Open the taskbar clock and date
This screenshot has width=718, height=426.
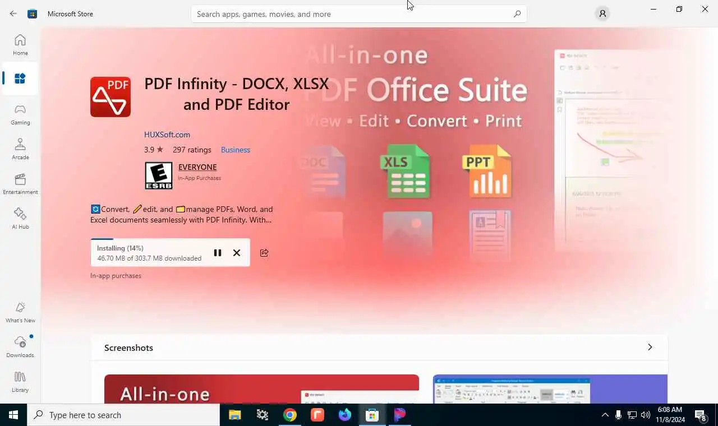pos(670,415)
